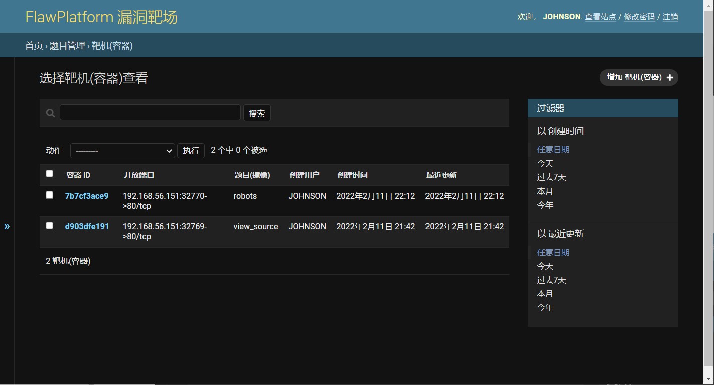Image resolution: width=714 pixels, height=385 pixels.
Task: Filter 以 最近更新 by 任意日期
Action: (553, 252)
